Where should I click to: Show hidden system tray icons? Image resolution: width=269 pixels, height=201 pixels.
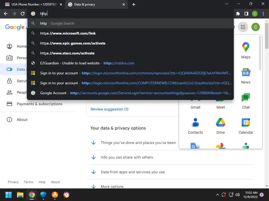(x=217, y=195)
